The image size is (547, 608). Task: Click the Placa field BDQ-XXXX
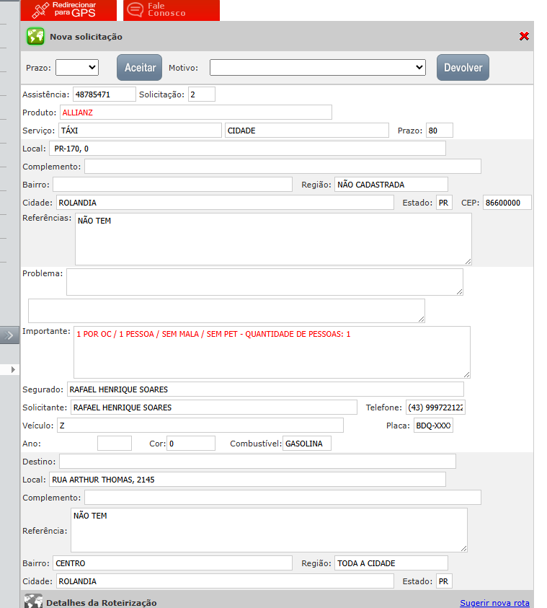point(433,426)
